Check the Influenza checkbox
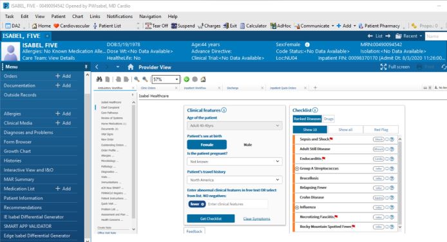The image size is (447, 242). [387, 207]
